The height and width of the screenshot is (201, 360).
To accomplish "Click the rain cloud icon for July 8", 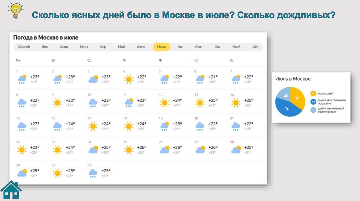I will click(x=22, y=103).
